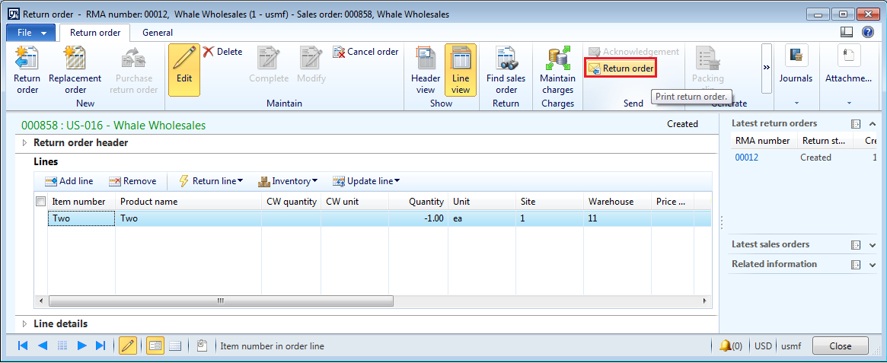887x363 pixels.
Task: Click the usmf company indicator
Action: click(x=793, y=345)
